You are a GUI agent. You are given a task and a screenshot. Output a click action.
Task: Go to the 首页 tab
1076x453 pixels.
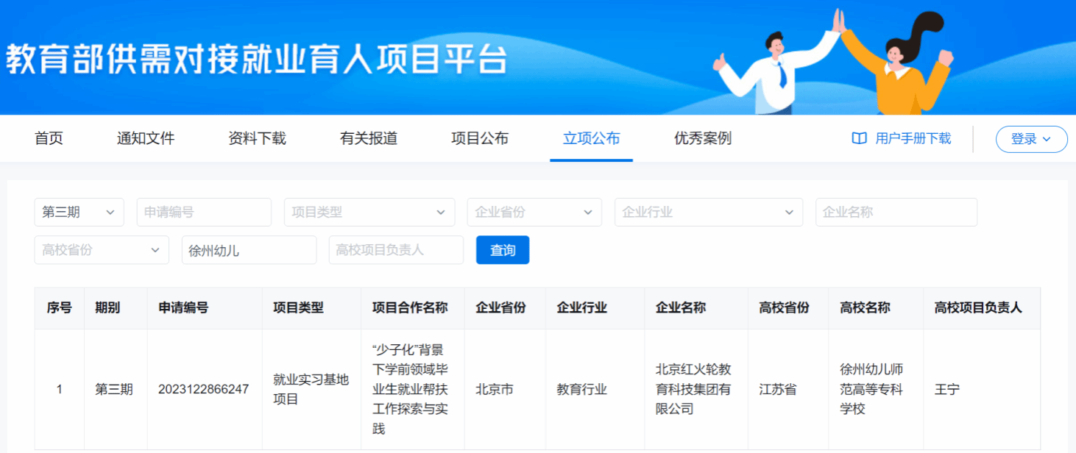(x=49, y=138)
